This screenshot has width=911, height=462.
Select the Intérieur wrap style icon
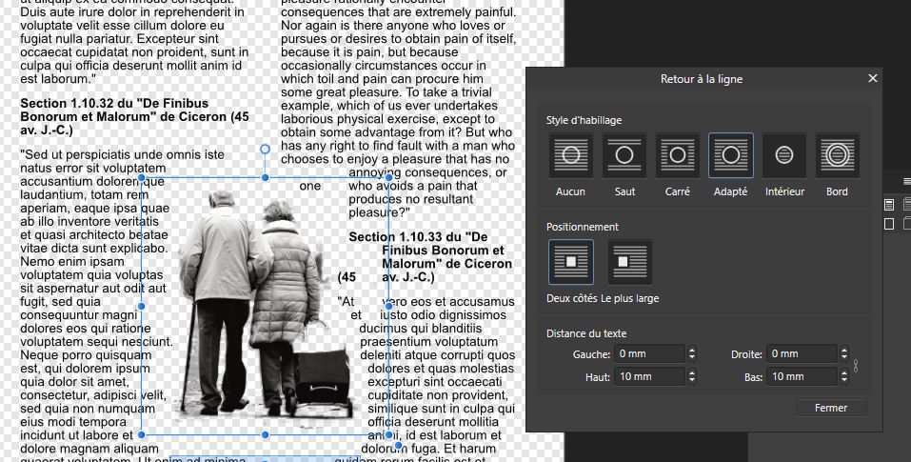click(x=784, y=155)
